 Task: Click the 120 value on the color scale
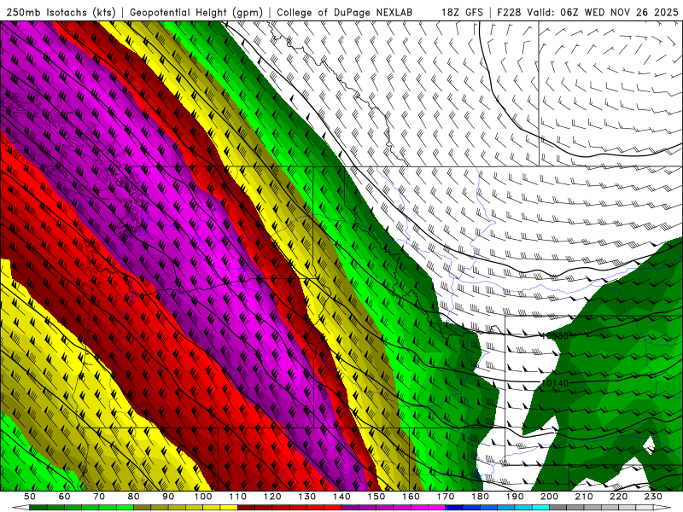[272, 497]
